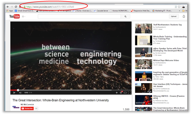Open the YouTube guide menu dropdown
192x115 pixels.
click(23, 16)
